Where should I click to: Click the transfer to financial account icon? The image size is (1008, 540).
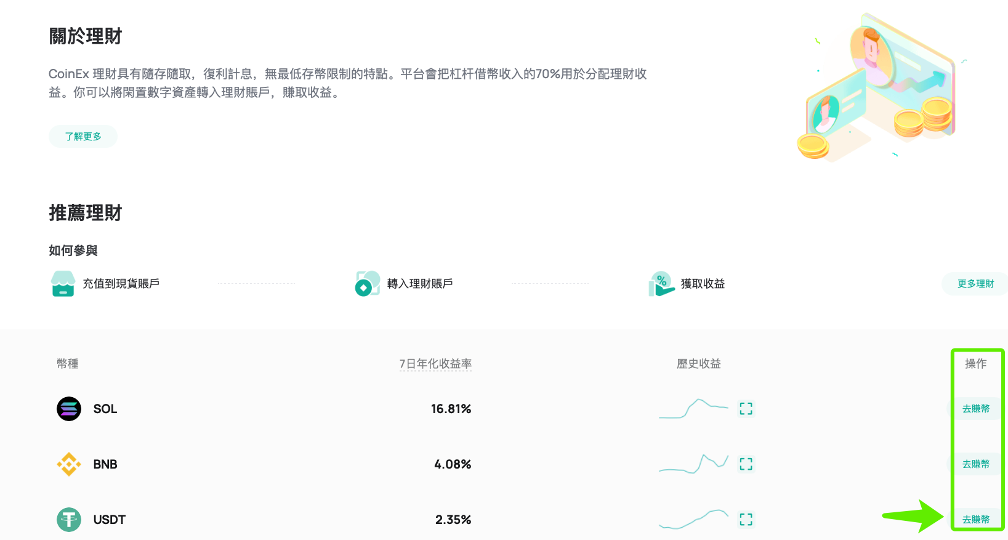(x=368, y=284)
